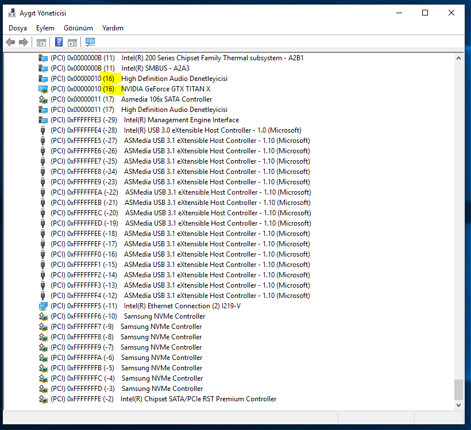The width and height of the screenshot is (471, 430).
Task: Click icon of Intel Management Engine Interface row
Action: (x=43, y=120)
